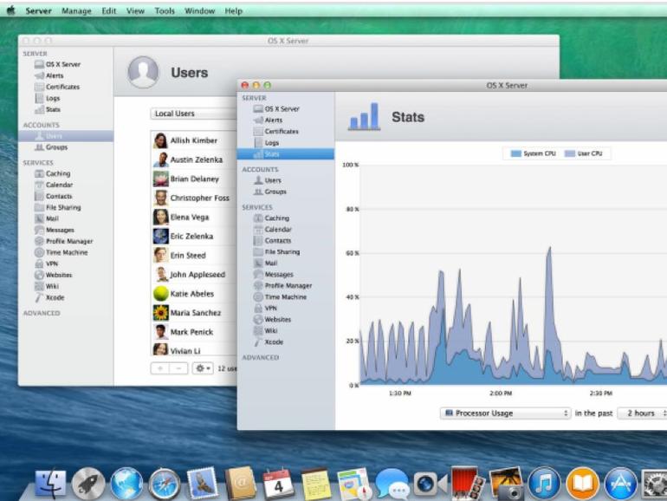Viewport: 667px width, 501px height.
Task: Open iTunes from the Dock
Action: pyautogui.click(x=544, y=484)
